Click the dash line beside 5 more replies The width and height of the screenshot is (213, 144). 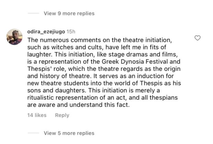coord(33,133)
